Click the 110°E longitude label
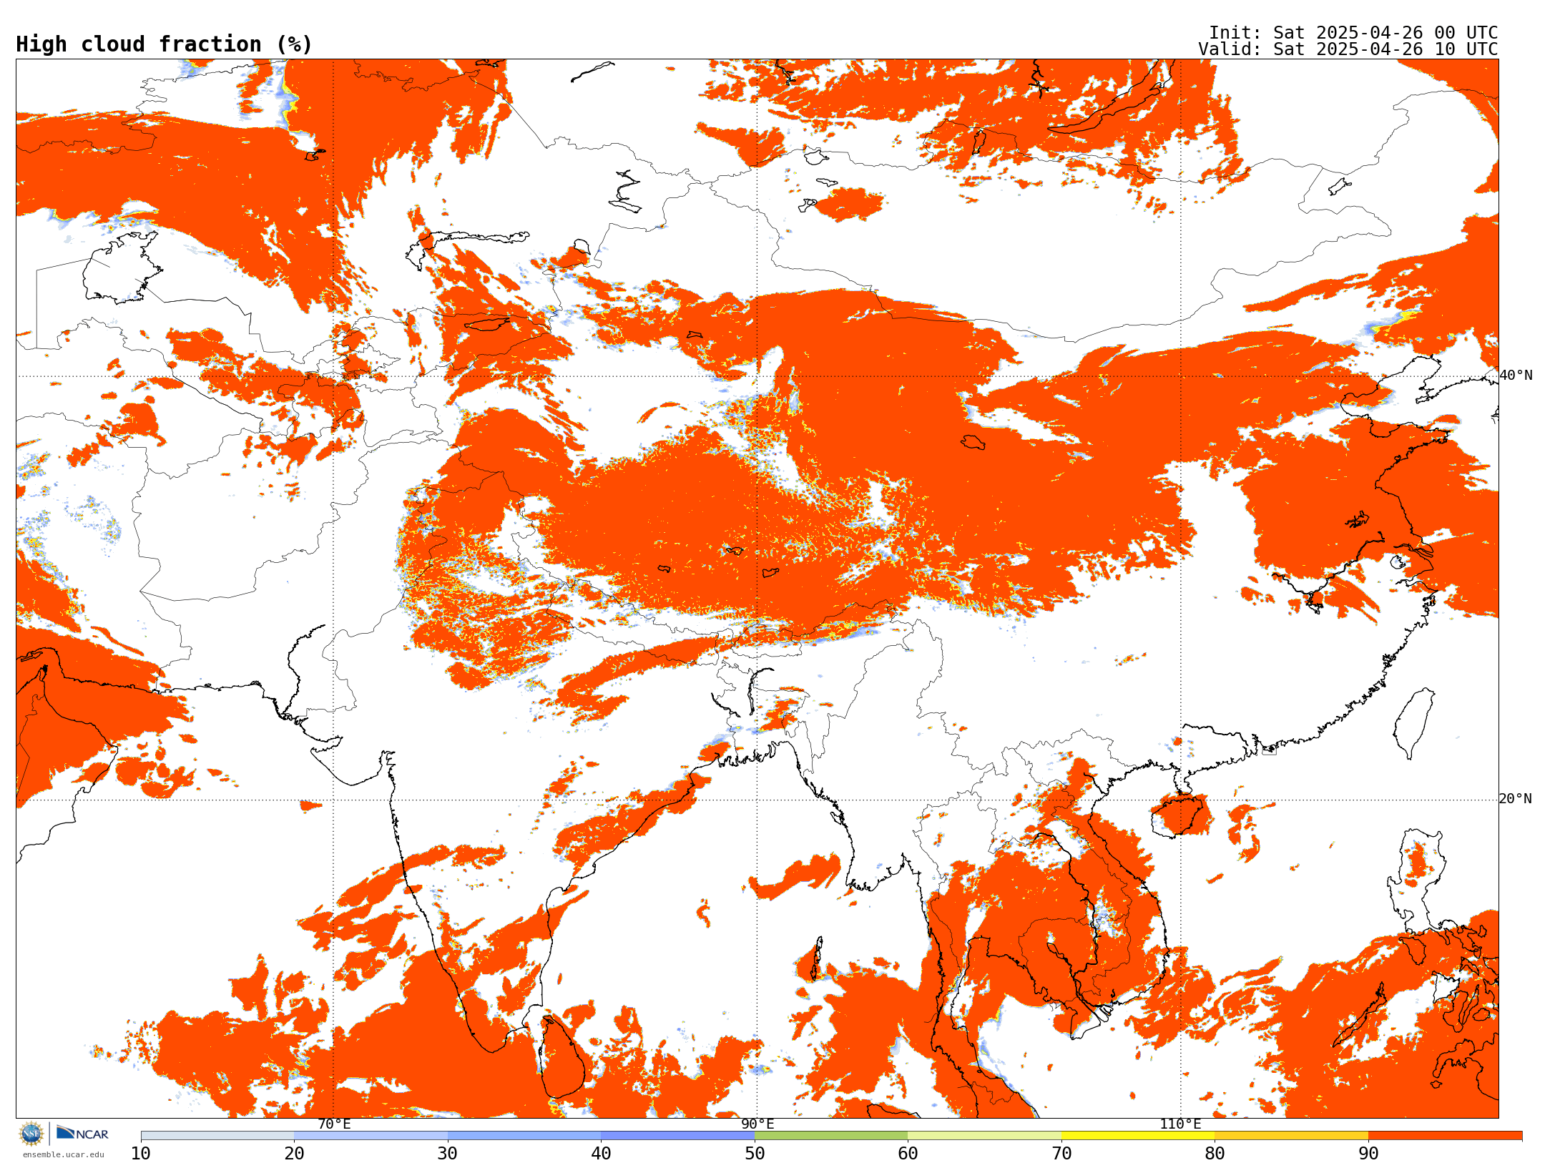The width and height of the screenshot is (1545, 1163). tap(1180, 1124)
